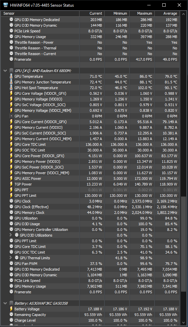Click gauge icon beside GPU Utilization
This screenshot has width=188, height=327.
pos(11,218)
